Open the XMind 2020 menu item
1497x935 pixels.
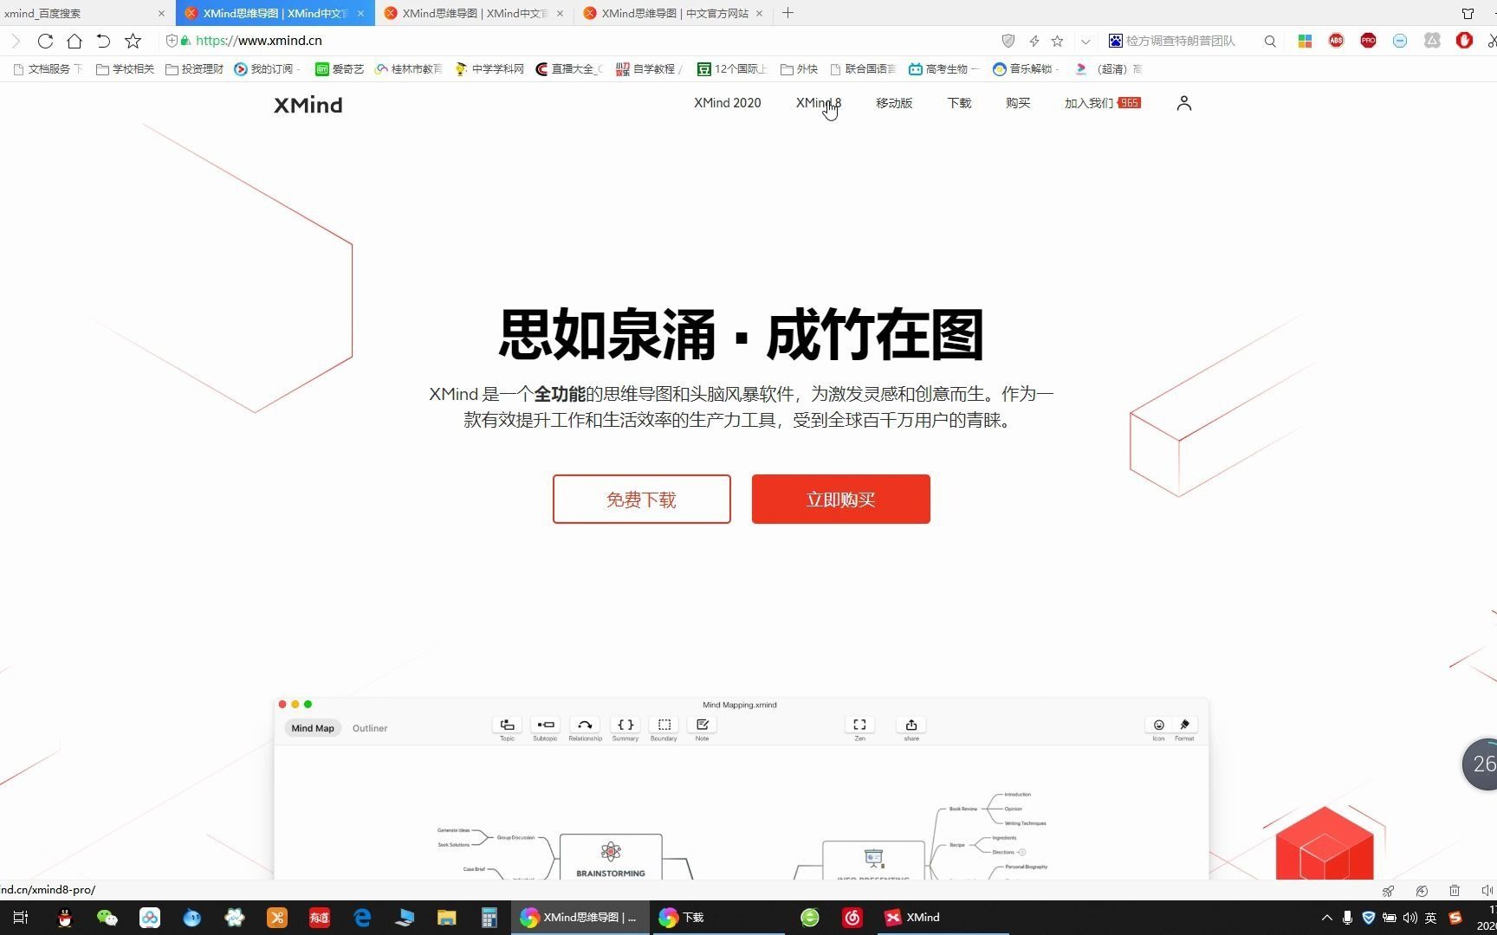pyautogui.click(x=728, y=103)
